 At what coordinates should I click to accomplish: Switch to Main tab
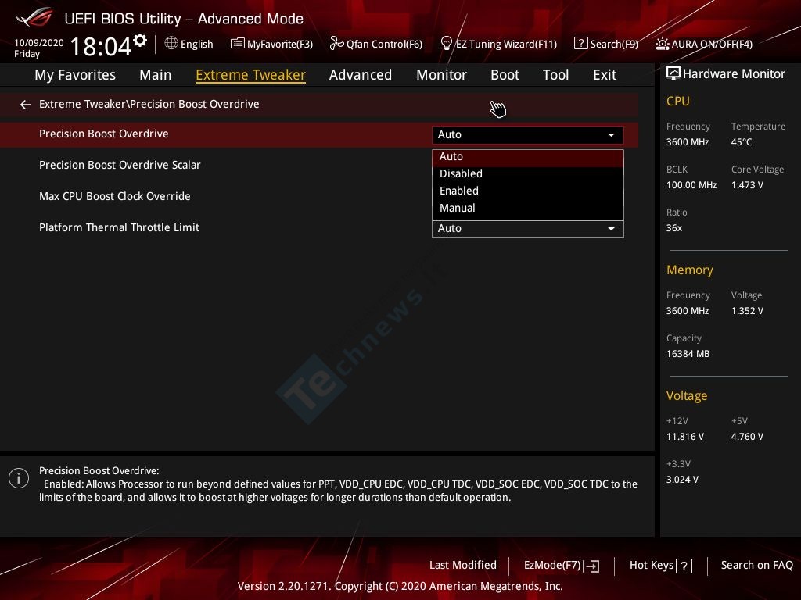pyautogui.click(x=156, y=75)
